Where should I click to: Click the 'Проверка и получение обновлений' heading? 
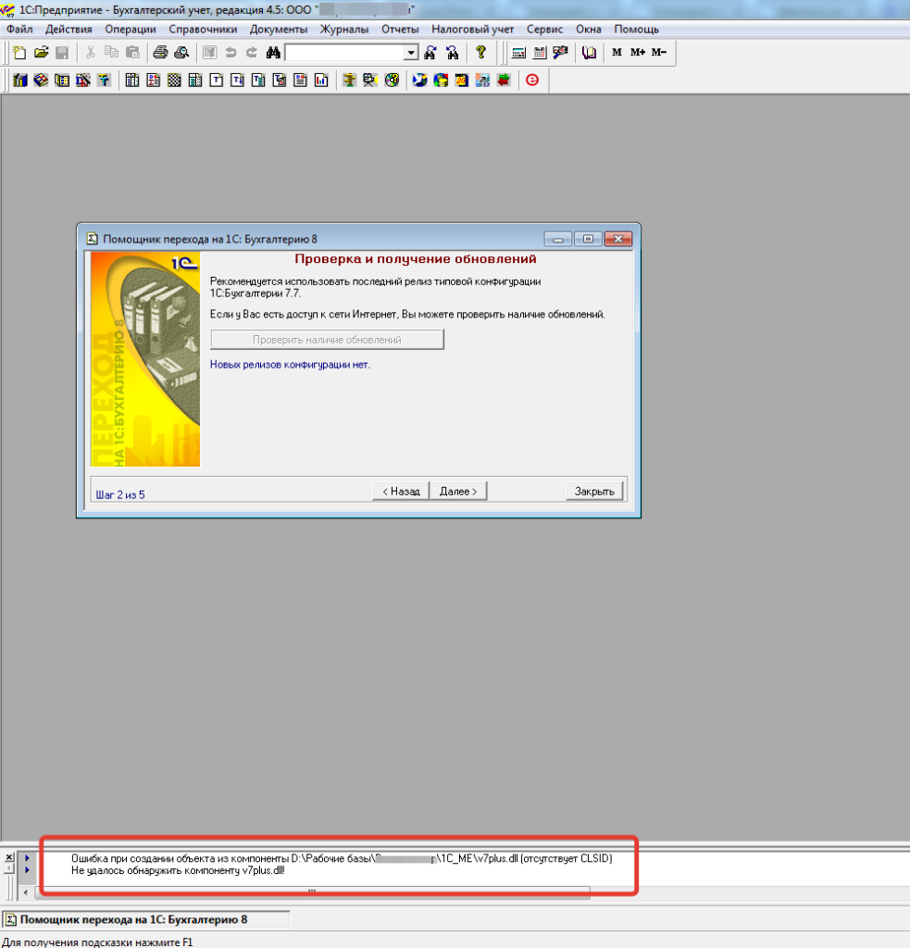(416, 259)
